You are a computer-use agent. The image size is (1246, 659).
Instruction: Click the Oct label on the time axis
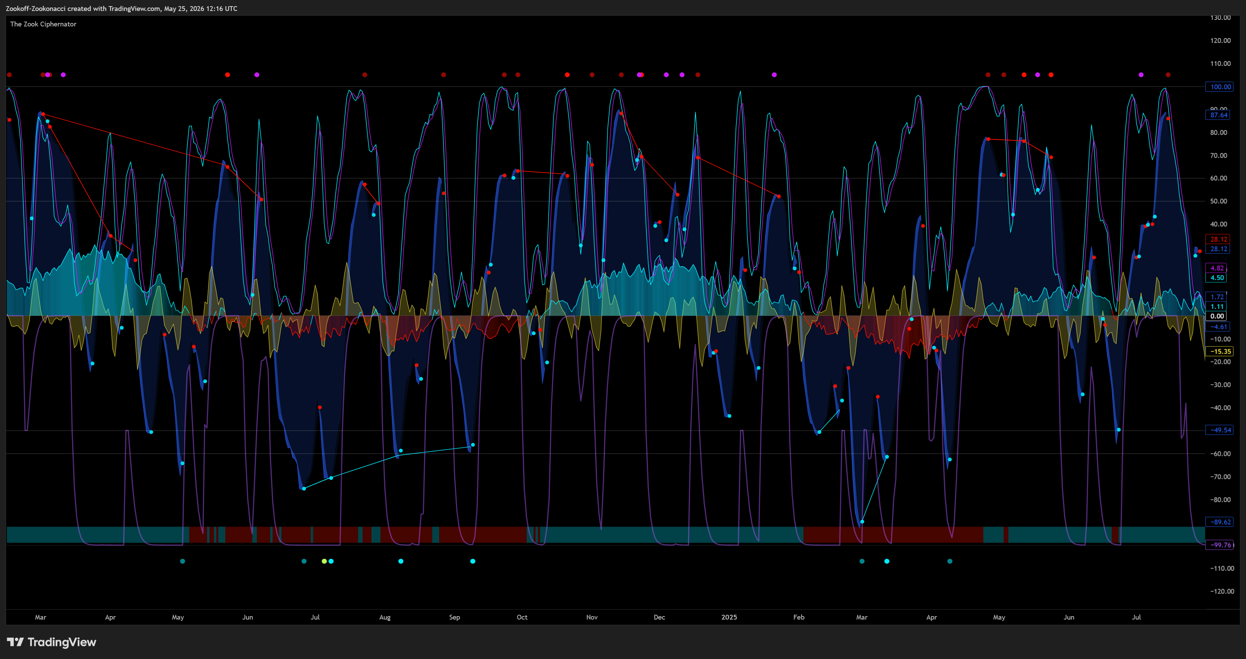click(x=522, y=617)
